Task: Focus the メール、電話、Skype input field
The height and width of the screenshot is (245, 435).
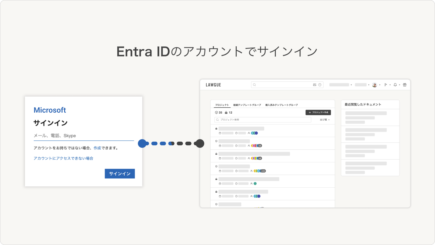Action: pos(83,136)
